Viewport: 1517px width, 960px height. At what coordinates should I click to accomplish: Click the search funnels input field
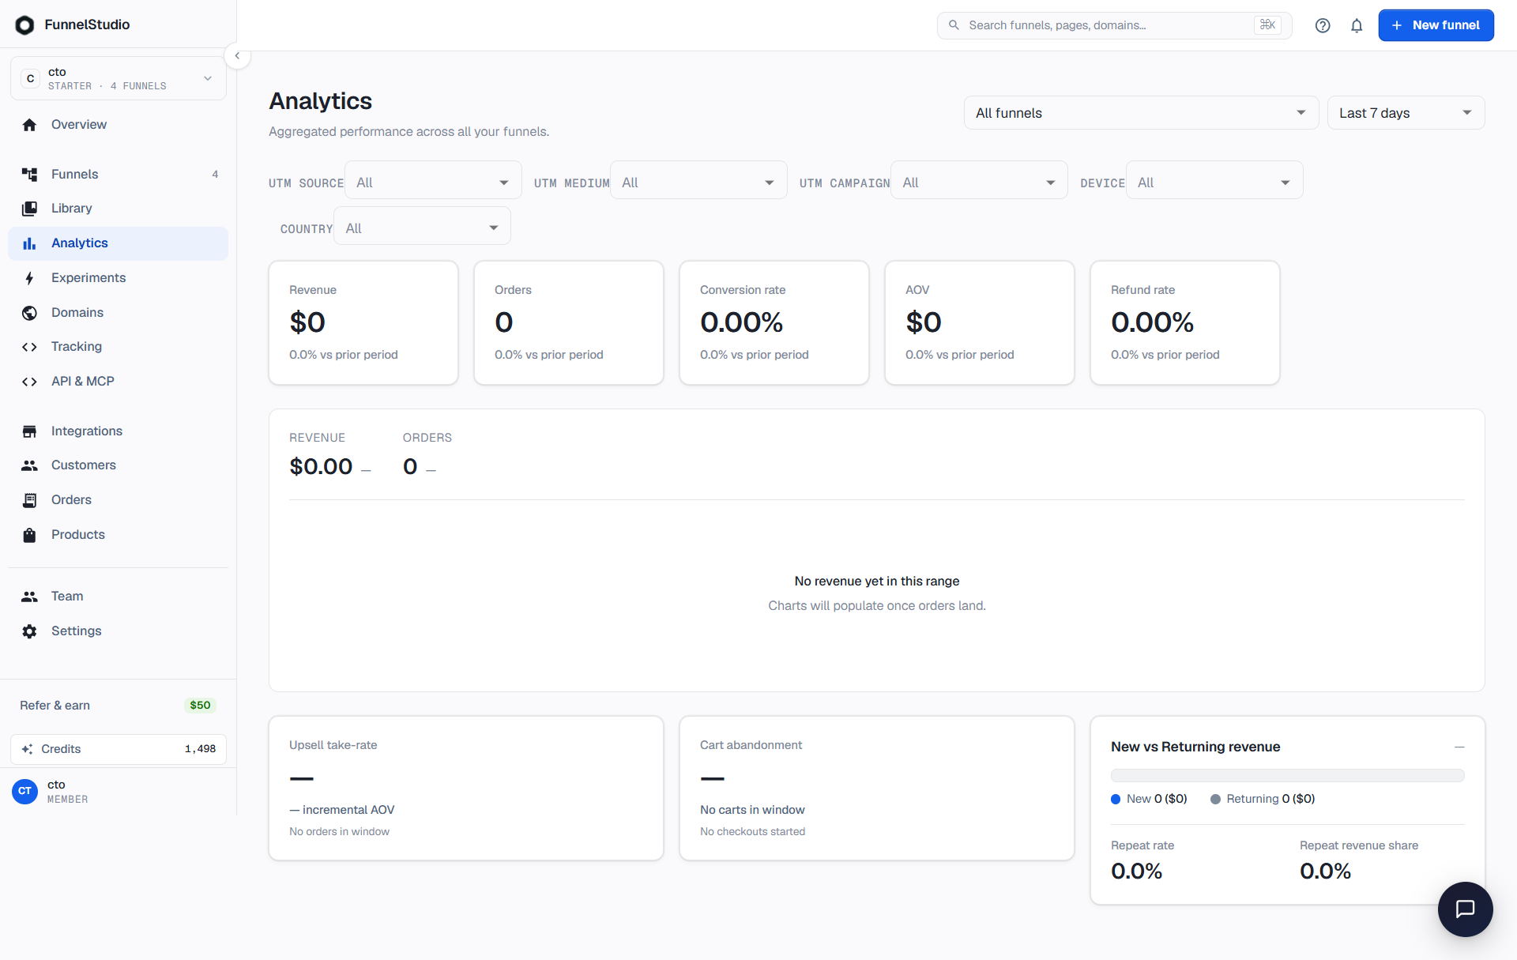pos(1114,25)
